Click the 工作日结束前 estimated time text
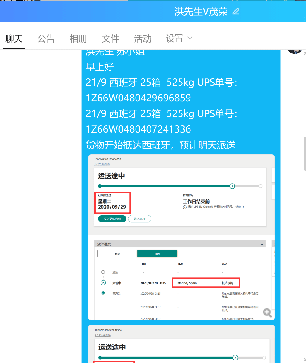This screenshot has width=306, height=363. click(196, 201)
